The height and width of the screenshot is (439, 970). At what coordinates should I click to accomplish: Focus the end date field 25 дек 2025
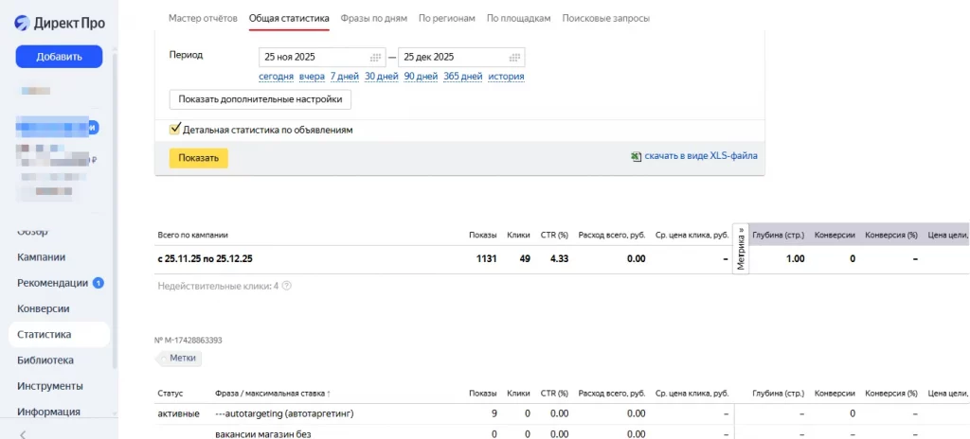click(x=461, y=57)
